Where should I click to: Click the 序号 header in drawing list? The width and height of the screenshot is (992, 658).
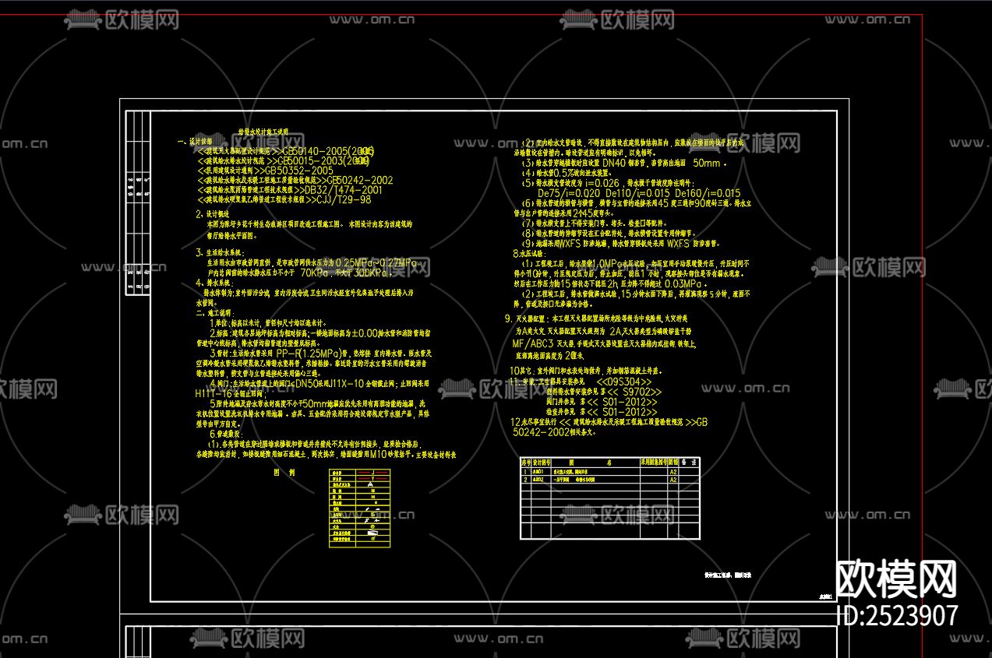[525, 462]
